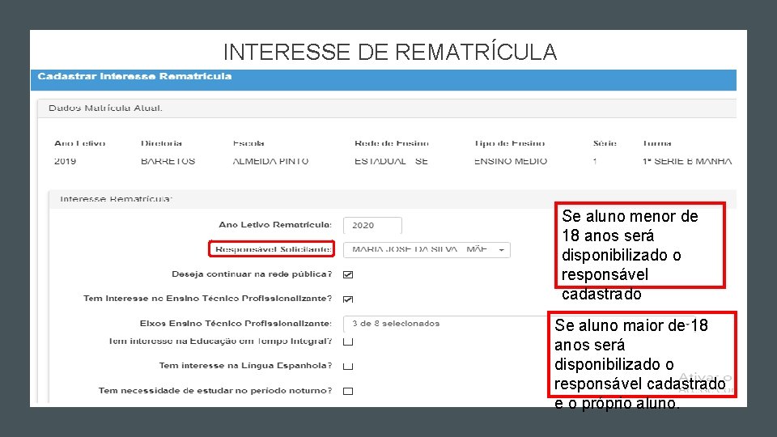The width and height of the screenshot is (777, 437).
Task: Open the Responsável Solicitante dropdown
Action: 427,250
